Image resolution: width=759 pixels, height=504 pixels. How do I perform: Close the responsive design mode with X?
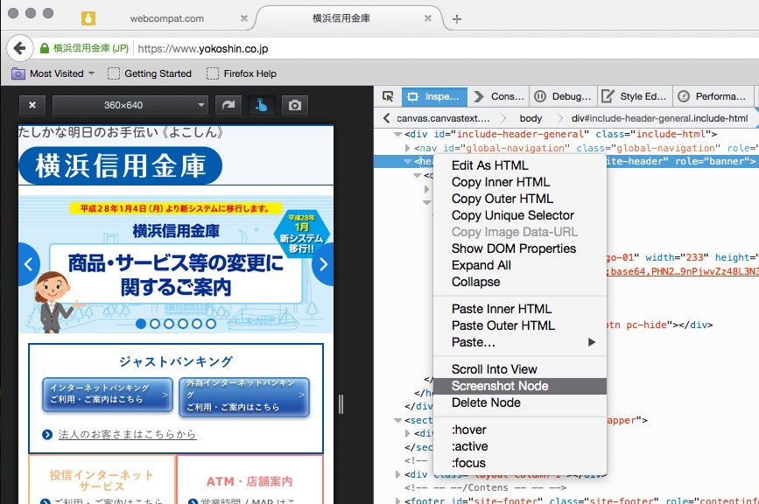click(32, 105)
